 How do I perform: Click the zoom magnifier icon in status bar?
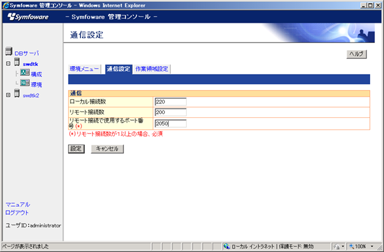(x=351, y=247)
